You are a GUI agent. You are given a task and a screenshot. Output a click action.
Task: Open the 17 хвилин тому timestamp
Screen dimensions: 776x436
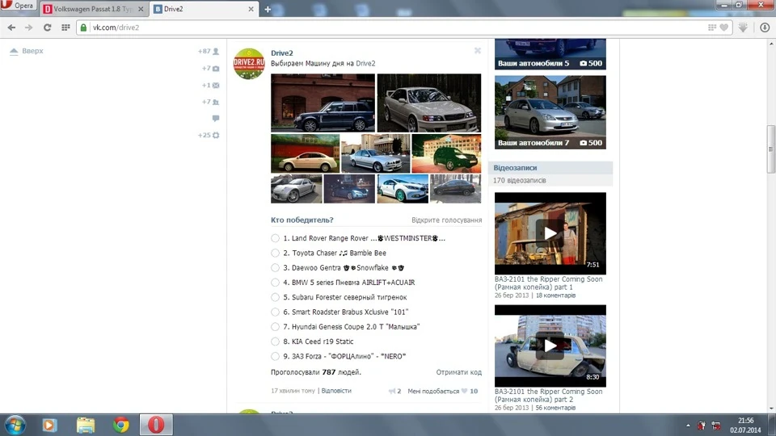(293, 391)
